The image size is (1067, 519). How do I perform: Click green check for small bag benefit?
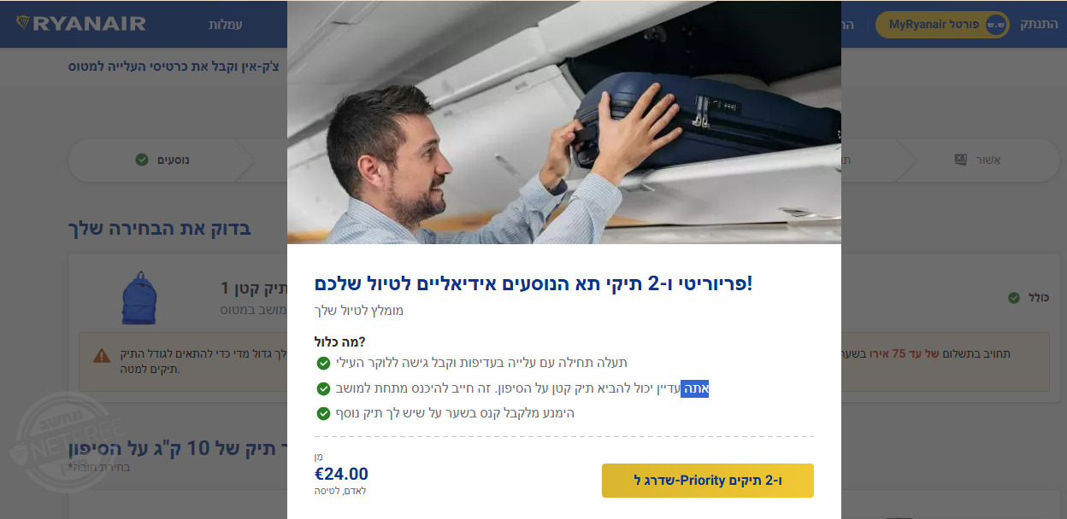323,388
